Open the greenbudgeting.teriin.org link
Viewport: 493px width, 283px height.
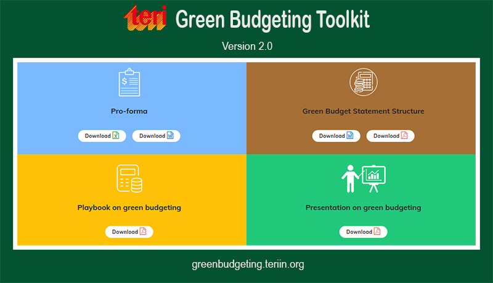tap(248, 265)
